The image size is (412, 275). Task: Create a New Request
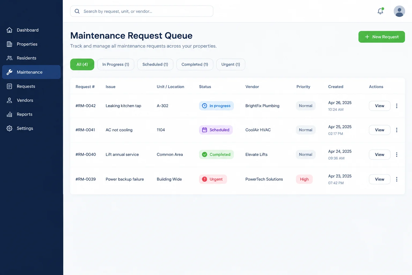381,37
